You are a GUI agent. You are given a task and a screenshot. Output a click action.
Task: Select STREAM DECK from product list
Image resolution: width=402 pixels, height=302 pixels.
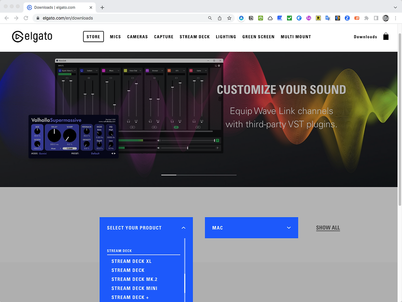pos(128,270)
